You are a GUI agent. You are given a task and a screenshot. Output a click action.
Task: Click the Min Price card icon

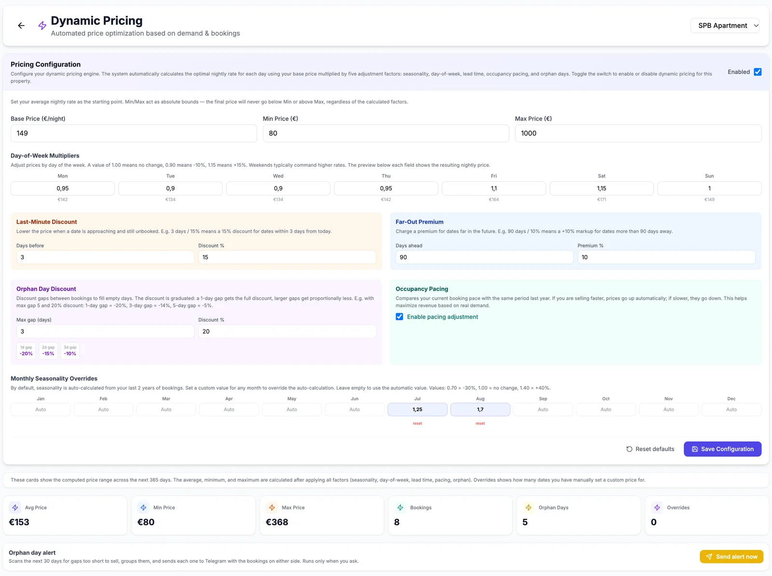click(143, 508)
